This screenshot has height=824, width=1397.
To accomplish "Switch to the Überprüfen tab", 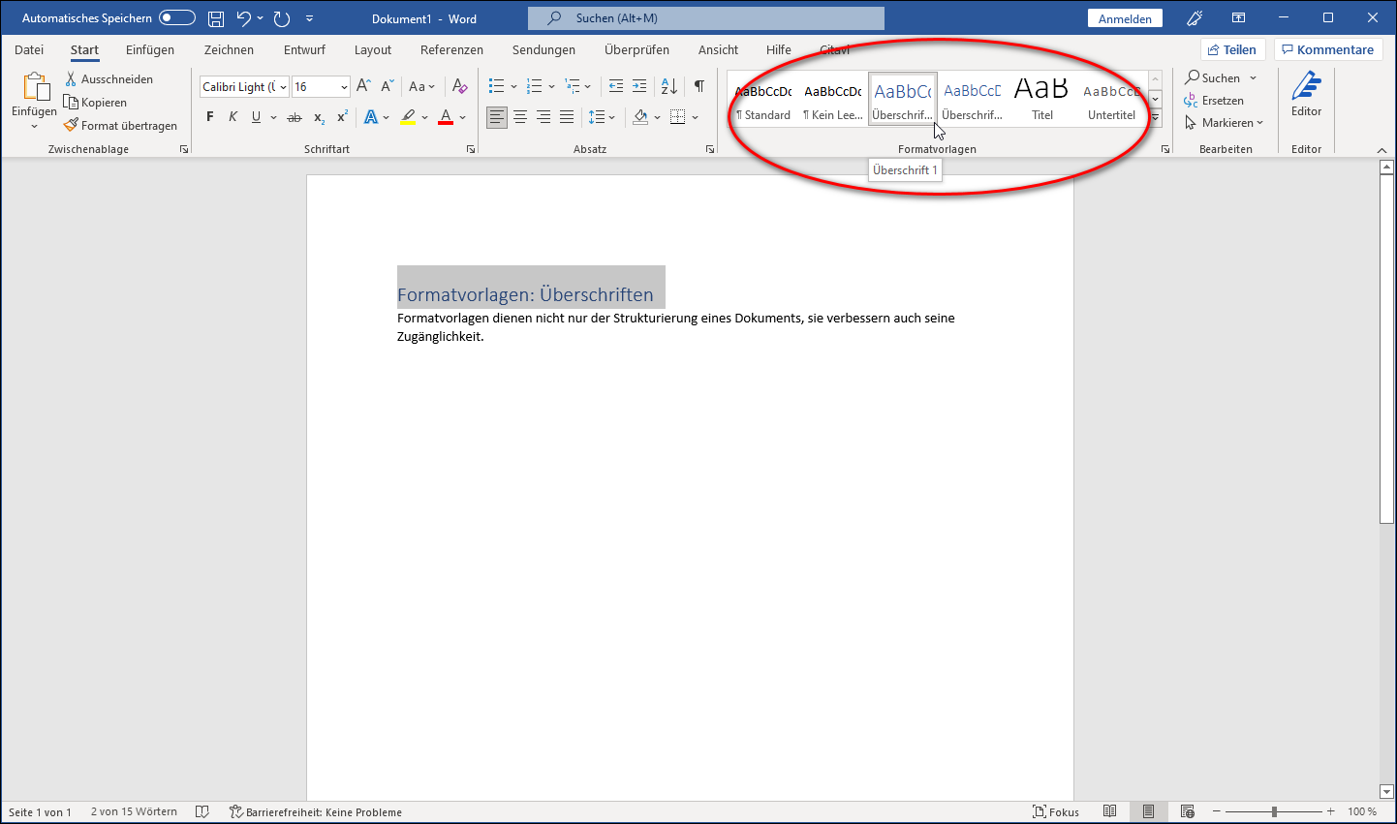I will 636,49.
